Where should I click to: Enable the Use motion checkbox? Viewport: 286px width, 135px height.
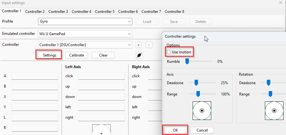[x=169, y=52]
